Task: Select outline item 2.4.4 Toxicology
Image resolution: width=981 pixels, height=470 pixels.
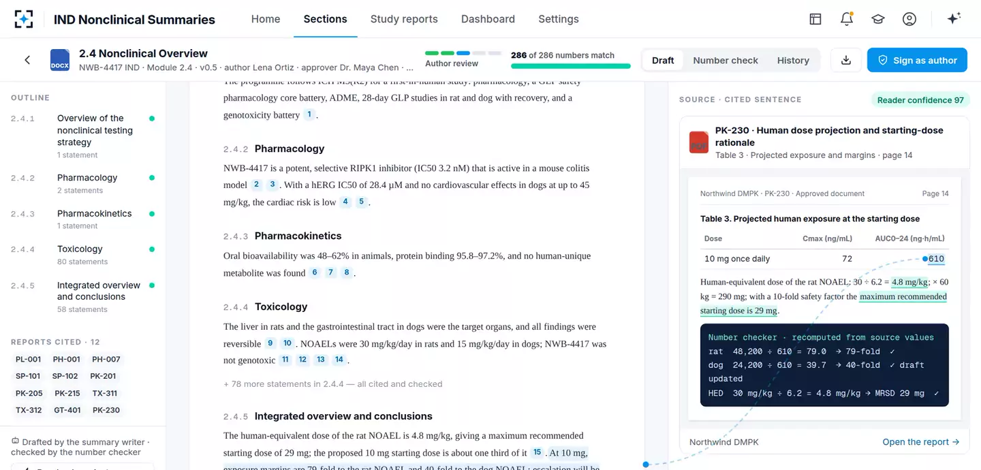Action: [x=82, y=255]
